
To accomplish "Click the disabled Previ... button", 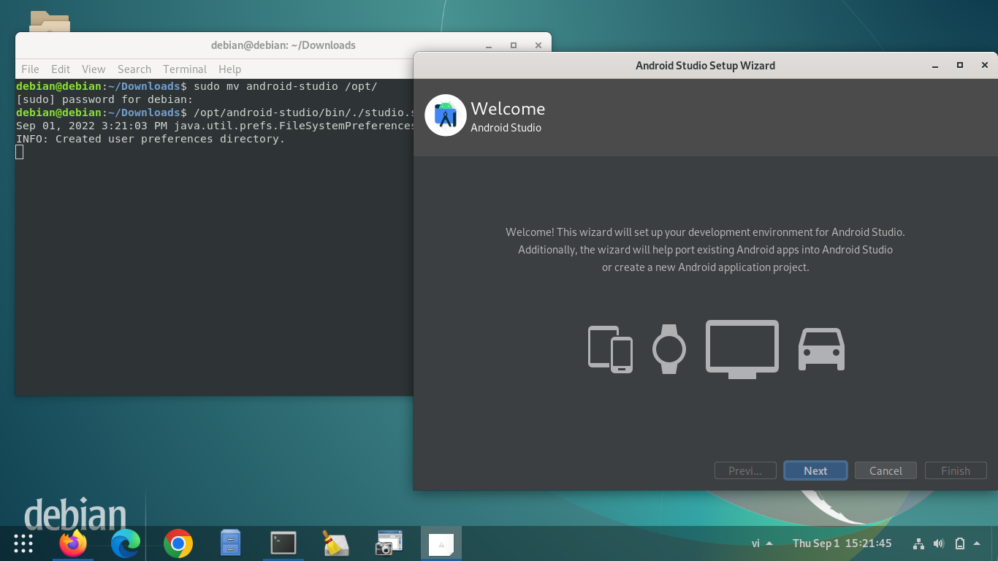I will (745, 470).
